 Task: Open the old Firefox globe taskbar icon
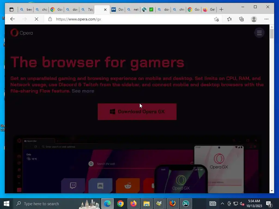tap(172, 204)
